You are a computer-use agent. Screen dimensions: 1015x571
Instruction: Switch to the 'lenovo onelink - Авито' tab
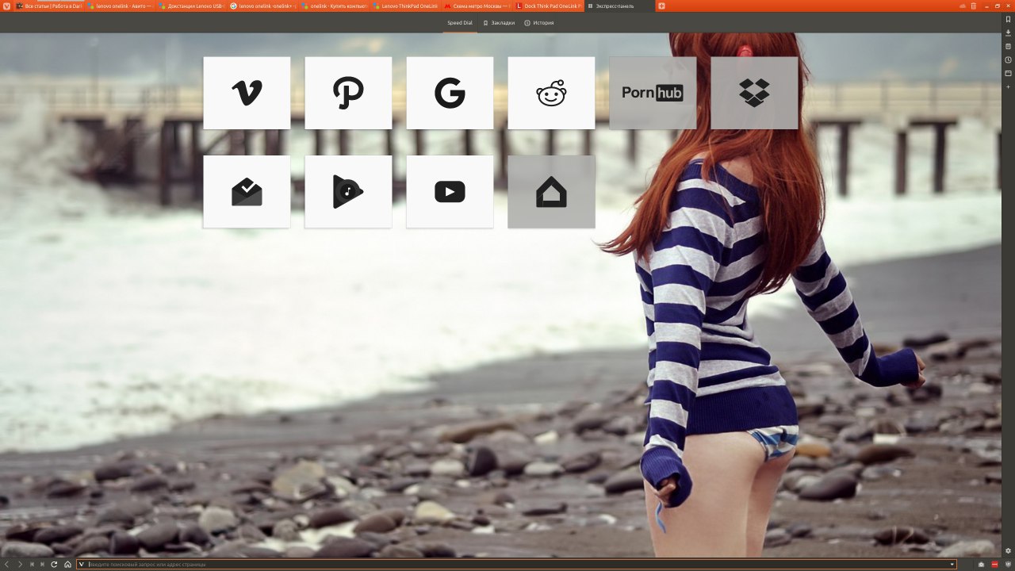[121, 6]
